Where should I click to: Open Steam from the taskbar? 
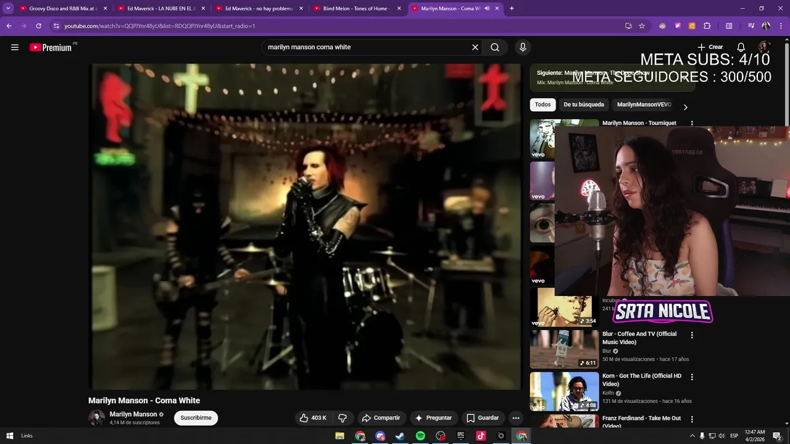point(400,436)
